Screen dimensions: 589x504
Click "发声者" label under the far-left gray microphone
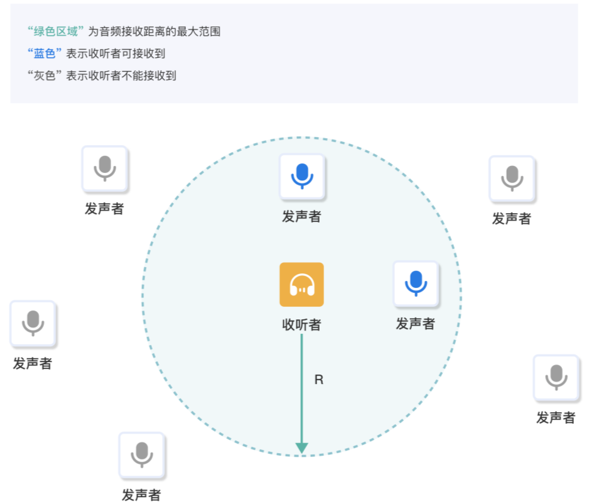pos(33,364)
